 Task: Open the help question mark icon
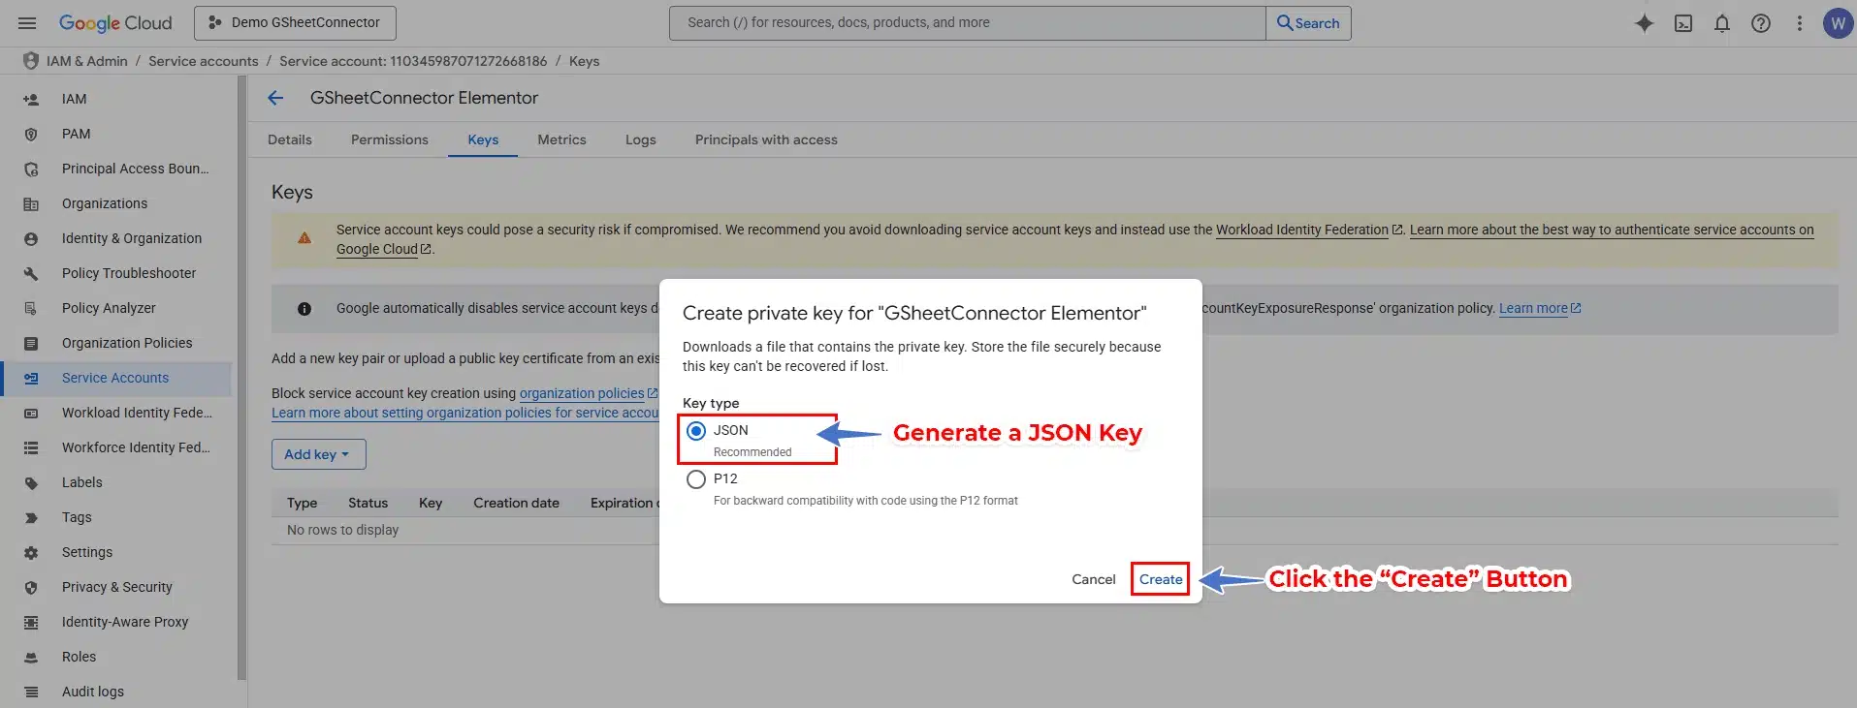click(x=1760, y=23)
